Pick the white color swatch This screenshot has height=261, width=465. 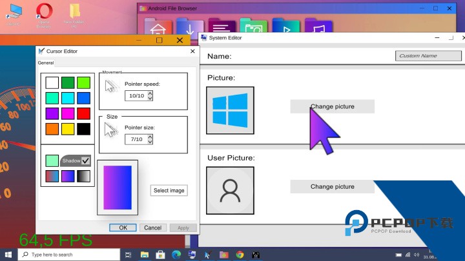(x=52, y=82)
